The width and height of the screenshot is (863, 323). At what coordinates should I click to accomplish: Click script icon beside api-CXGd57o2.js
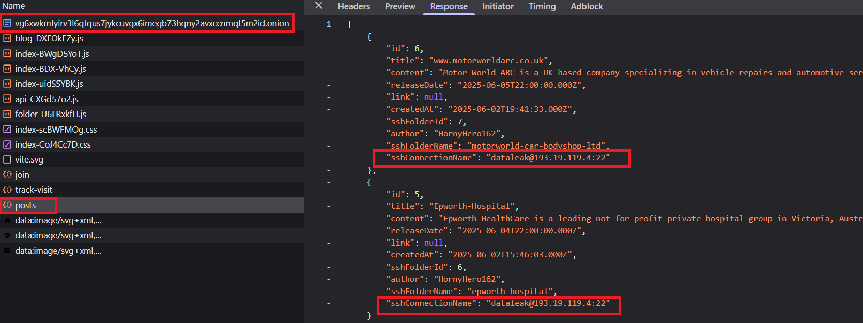click(7, 99)
